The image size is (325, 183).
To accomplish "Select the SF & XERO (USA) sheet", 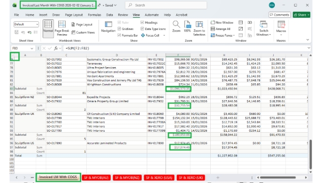I will click(x=159, y=177).
